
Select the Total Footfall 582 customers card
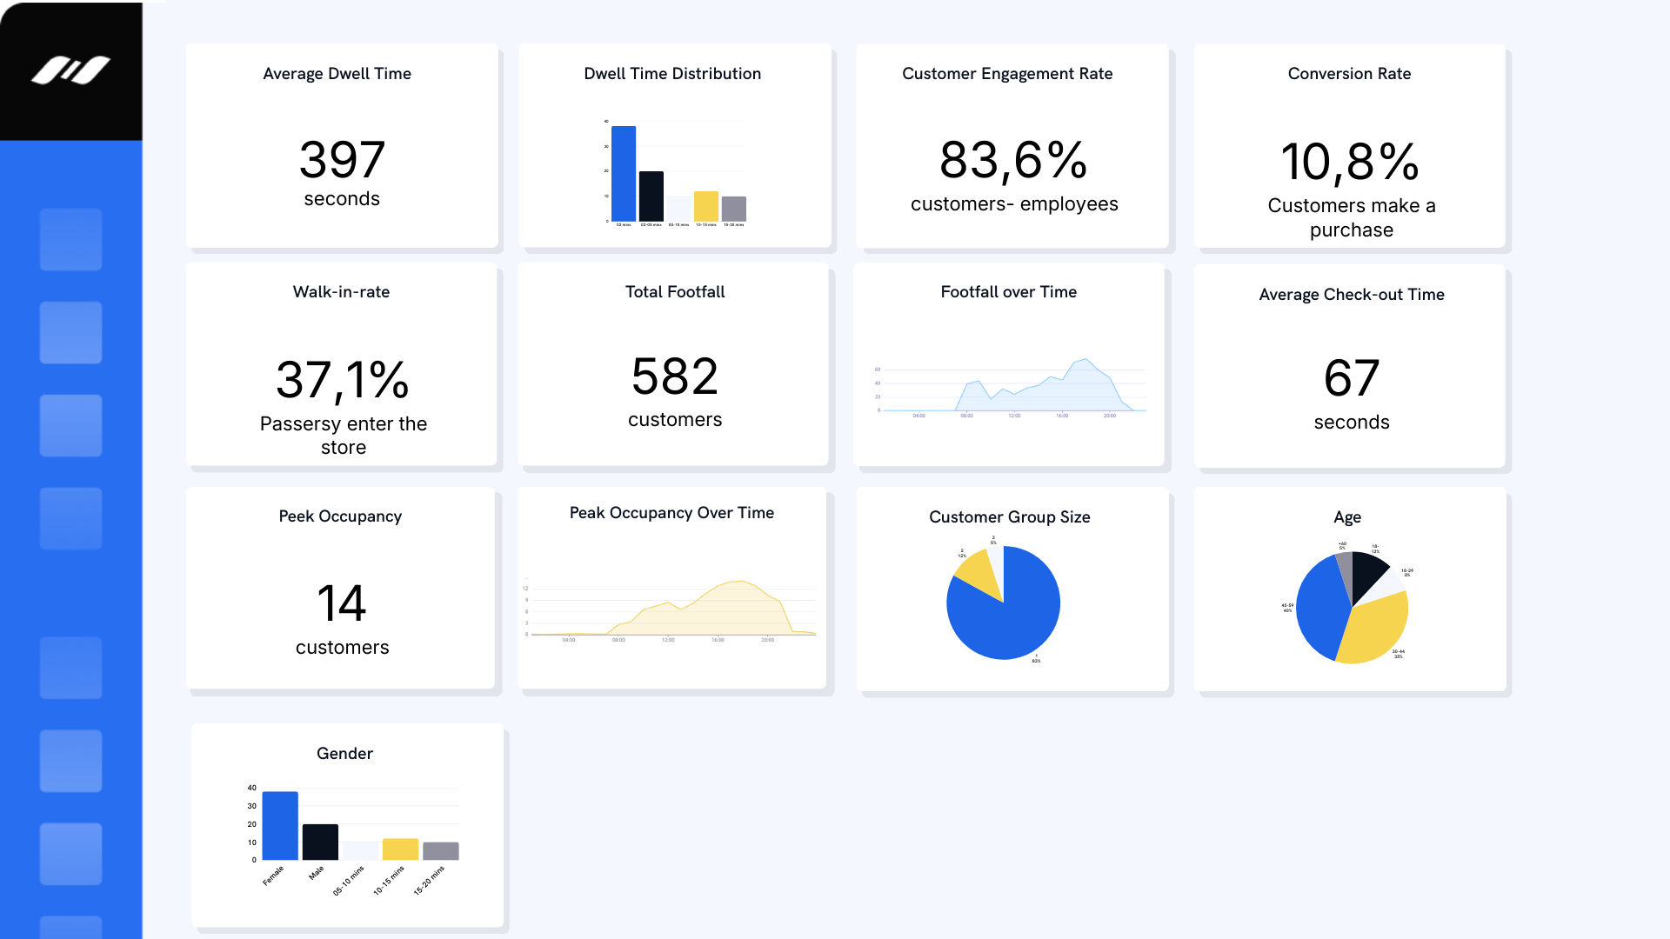674,365
